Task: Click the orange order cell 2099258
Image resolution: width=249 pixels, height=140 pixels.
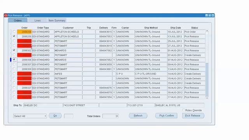Action: 24,32
